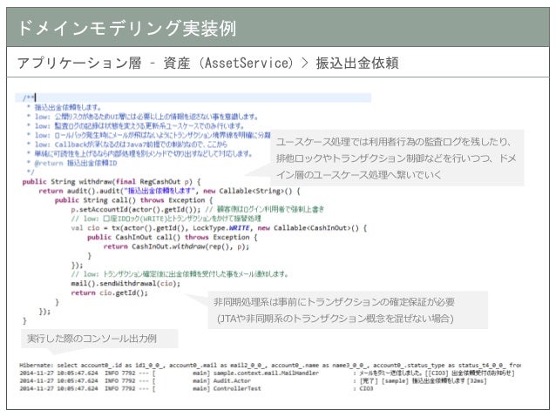Click the slide title ドメインモデリング実装例

pyautogui.click(x=126, y=29)
